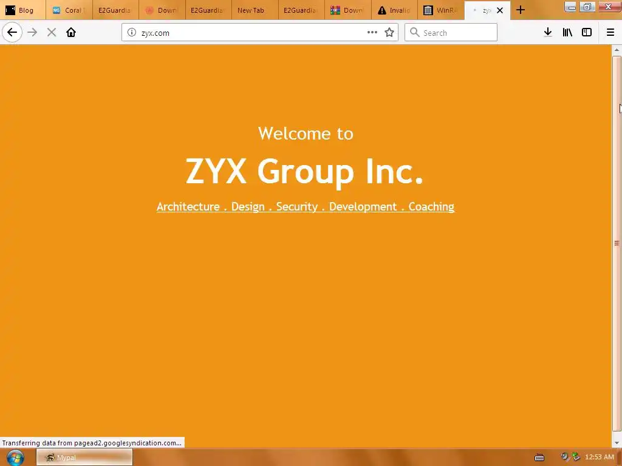Open the downloads panel
The height and width of the screenshot is (466, 622).
548,33
